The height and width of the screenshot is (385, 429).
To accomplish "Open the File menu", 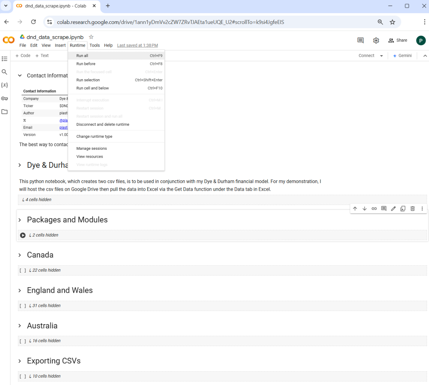I will click(23, 46).
